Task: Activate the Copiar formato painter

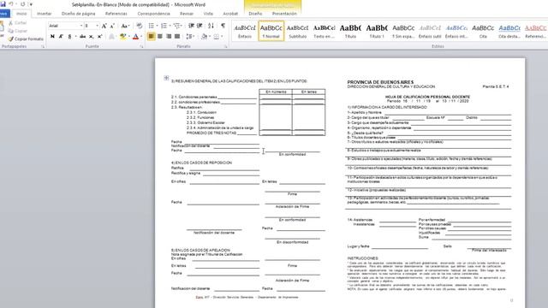Action: pyautogui.click(x=26, y=38)
